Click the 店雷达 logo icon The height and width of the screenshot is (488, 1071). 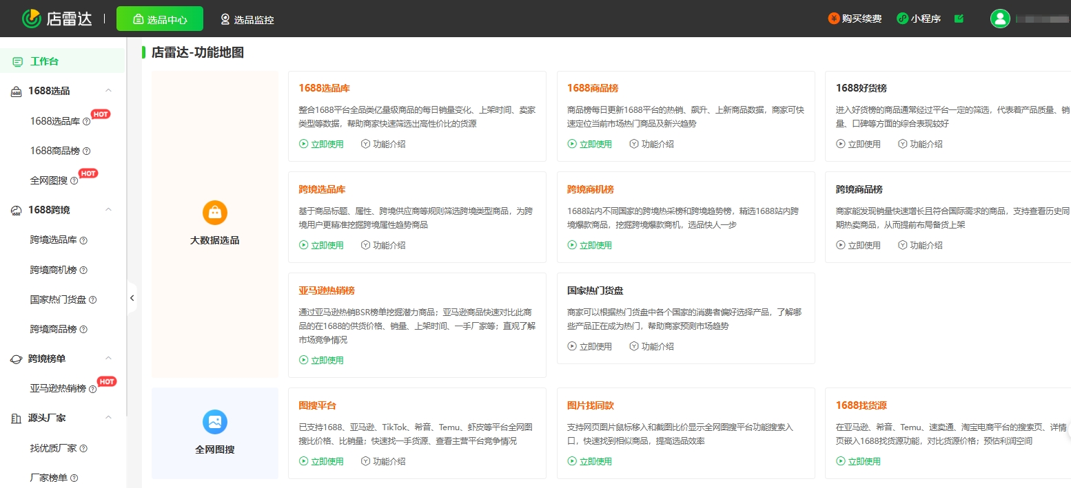pos(31,19)
